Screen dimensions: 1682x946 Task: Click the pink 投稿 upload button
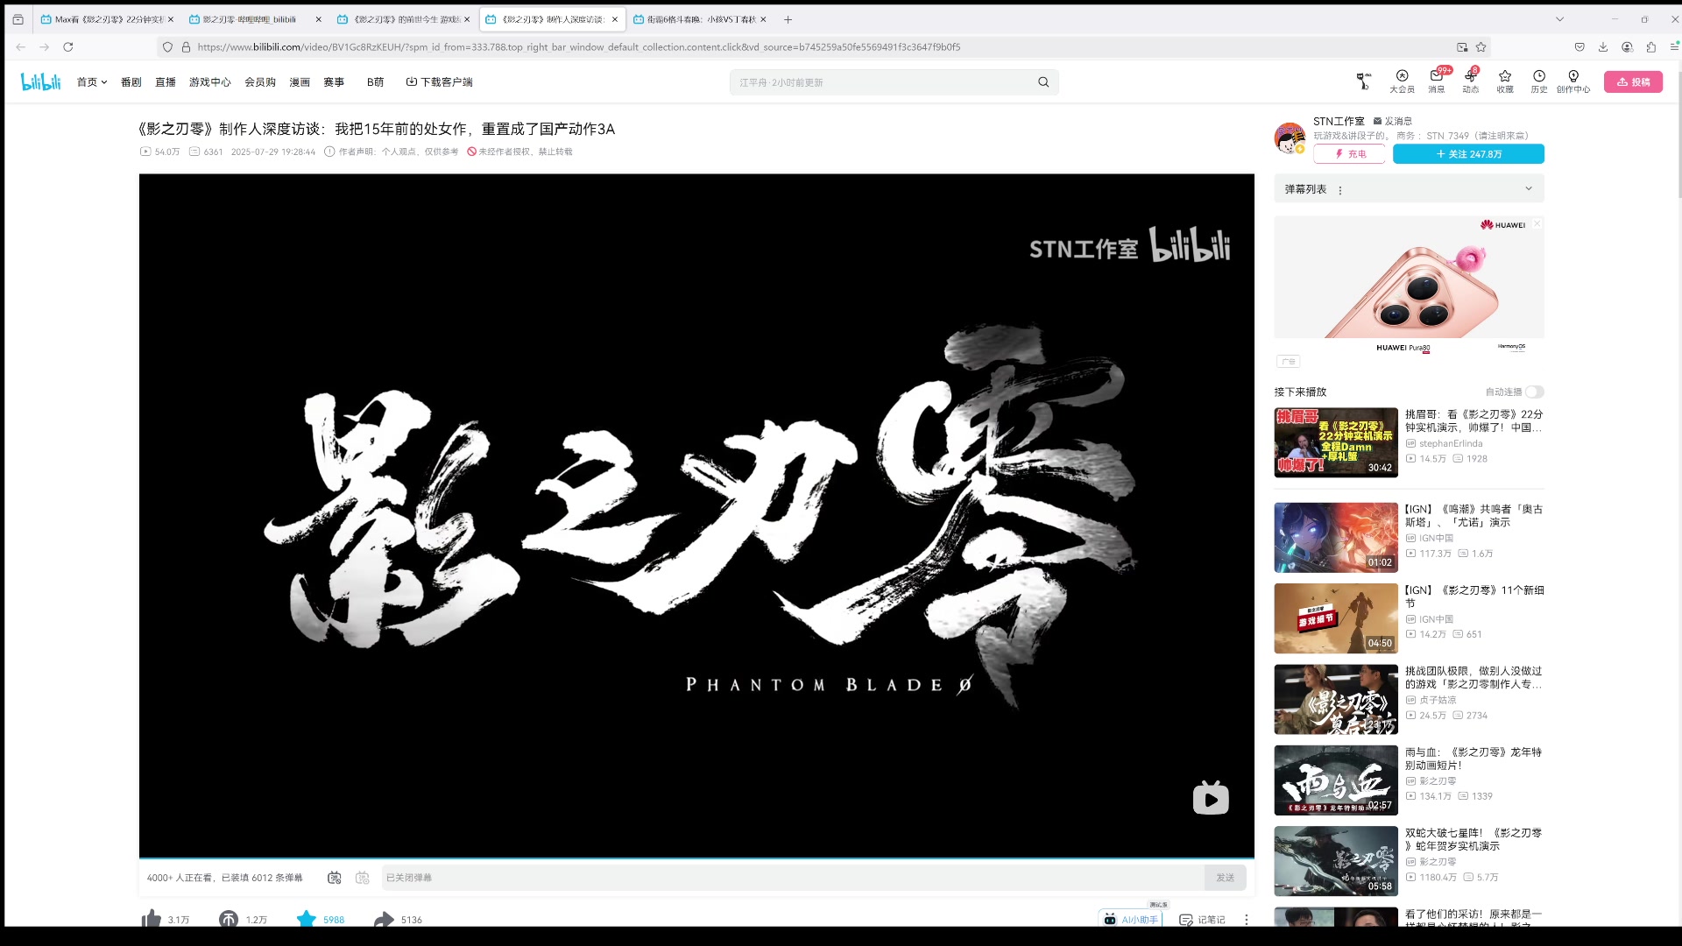[1633, 81]
